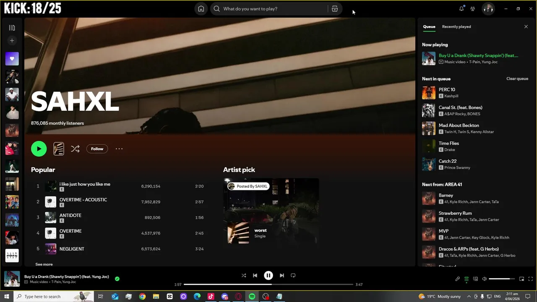Open more options for SAHXL
The width and height of the screenshot is (537, 302).
pyautogui.click(x=119, y=149)
